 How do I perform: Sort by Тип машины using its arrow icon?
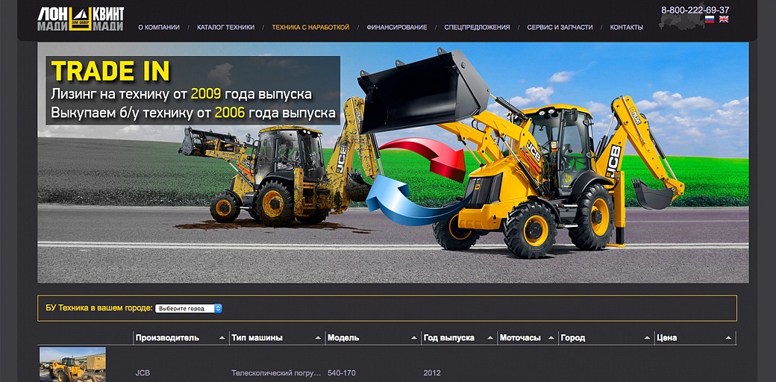click(319, 338)
